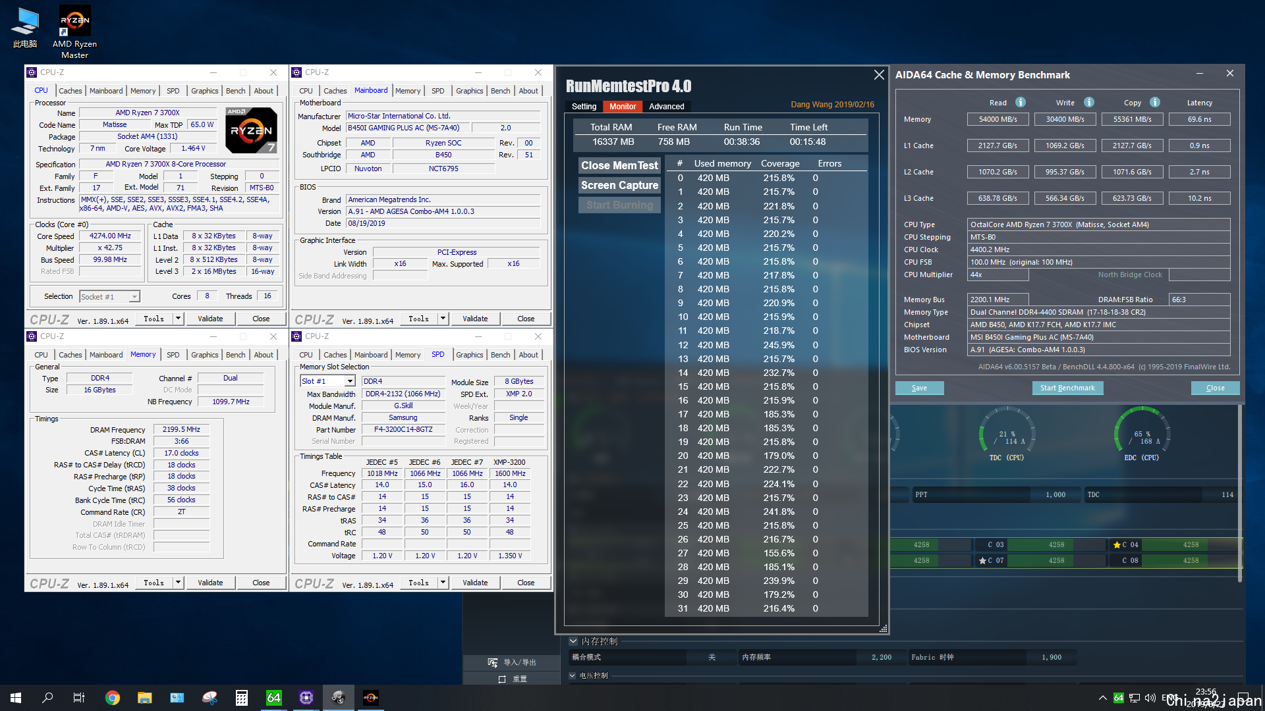The width and height of the screenshot is (1265, 711).
Task: Open Graphics tab in CPU-Z Memory window
Action: pos(204,355)
